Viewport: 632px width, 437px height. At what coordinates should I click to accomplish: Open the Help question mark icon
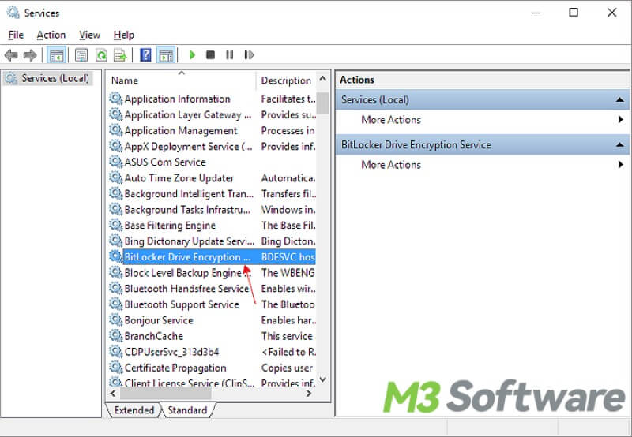pos(145,55)
